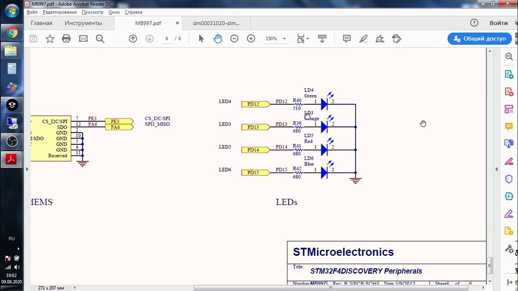Zoom in with the plus icon

pos(251,39)
